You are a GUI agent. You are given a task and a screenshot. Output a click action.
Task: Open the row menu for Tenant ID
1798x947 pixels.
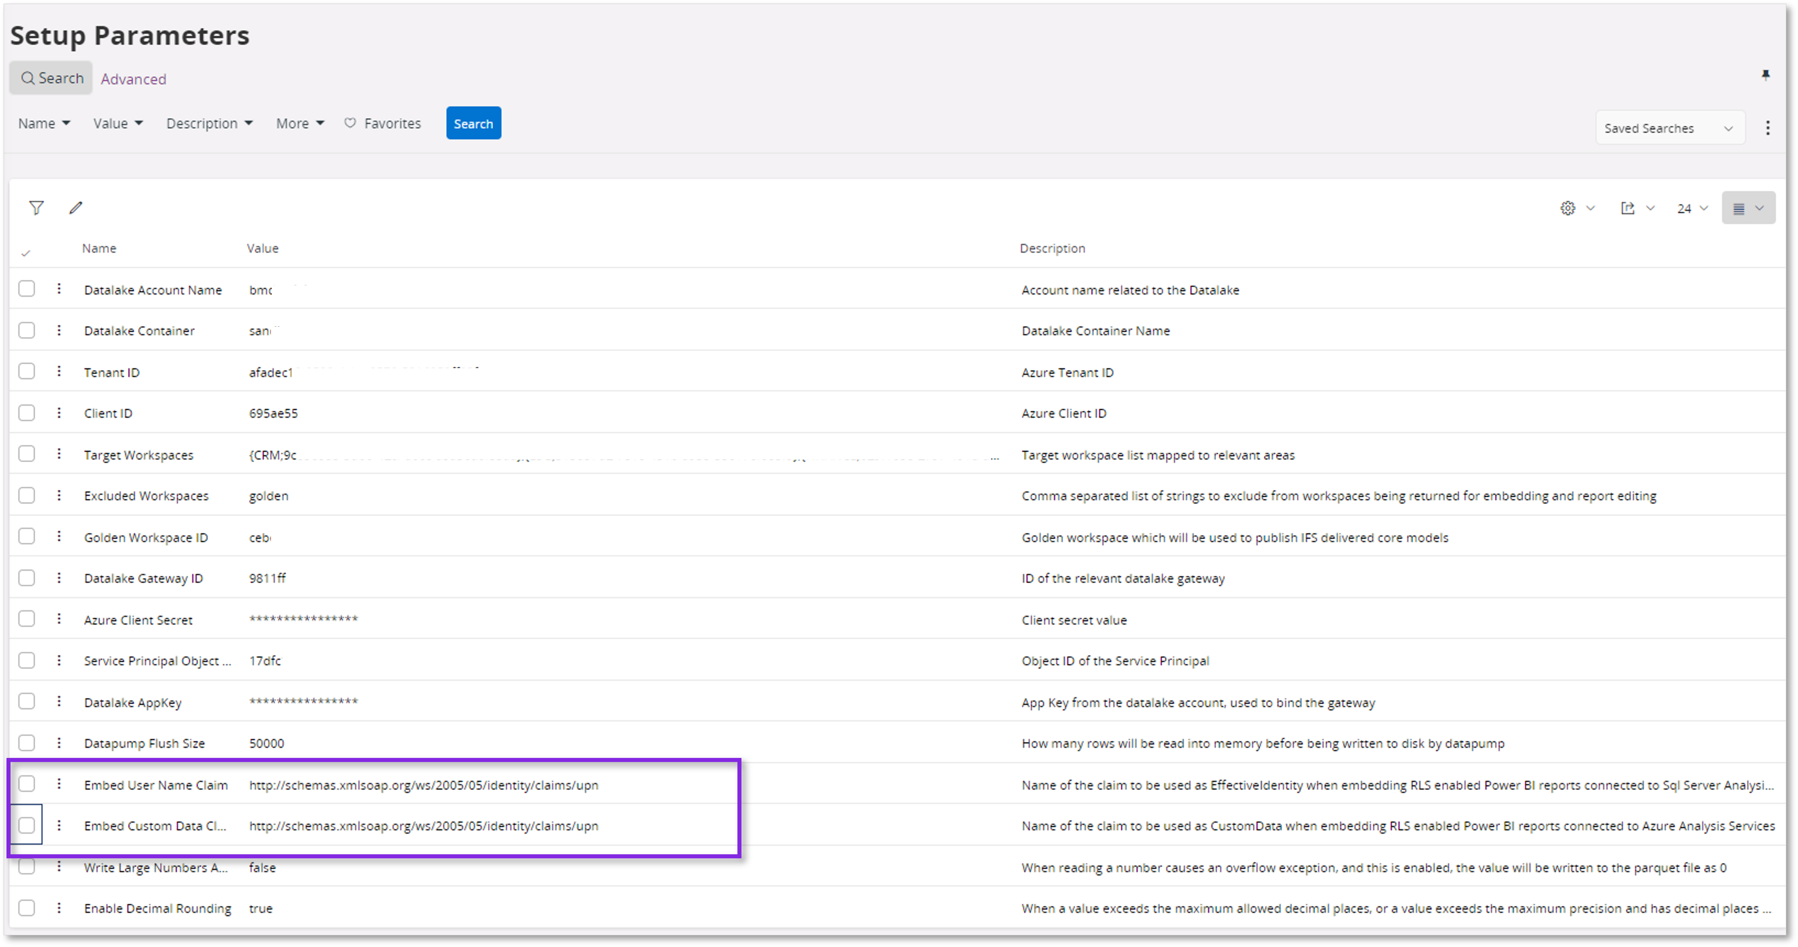pyautogui.click(x=58, y=371)
